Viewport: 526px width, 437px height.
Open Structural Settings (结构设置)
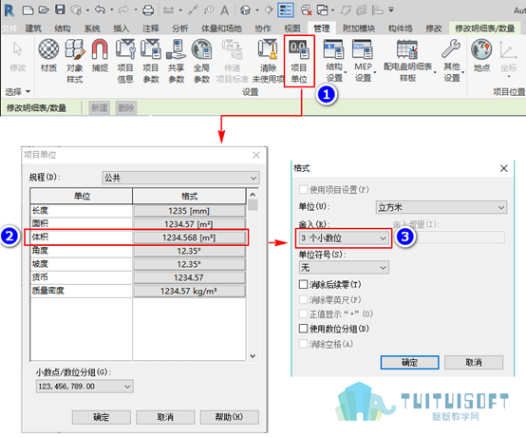[x=334, y=61]
